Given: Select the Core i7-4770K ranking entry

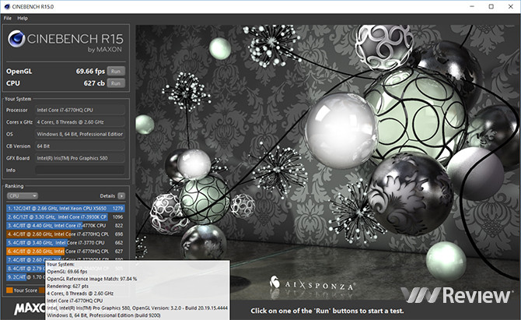Looking at the screenshot, I should pyautogui.click(x=65, y=225).
